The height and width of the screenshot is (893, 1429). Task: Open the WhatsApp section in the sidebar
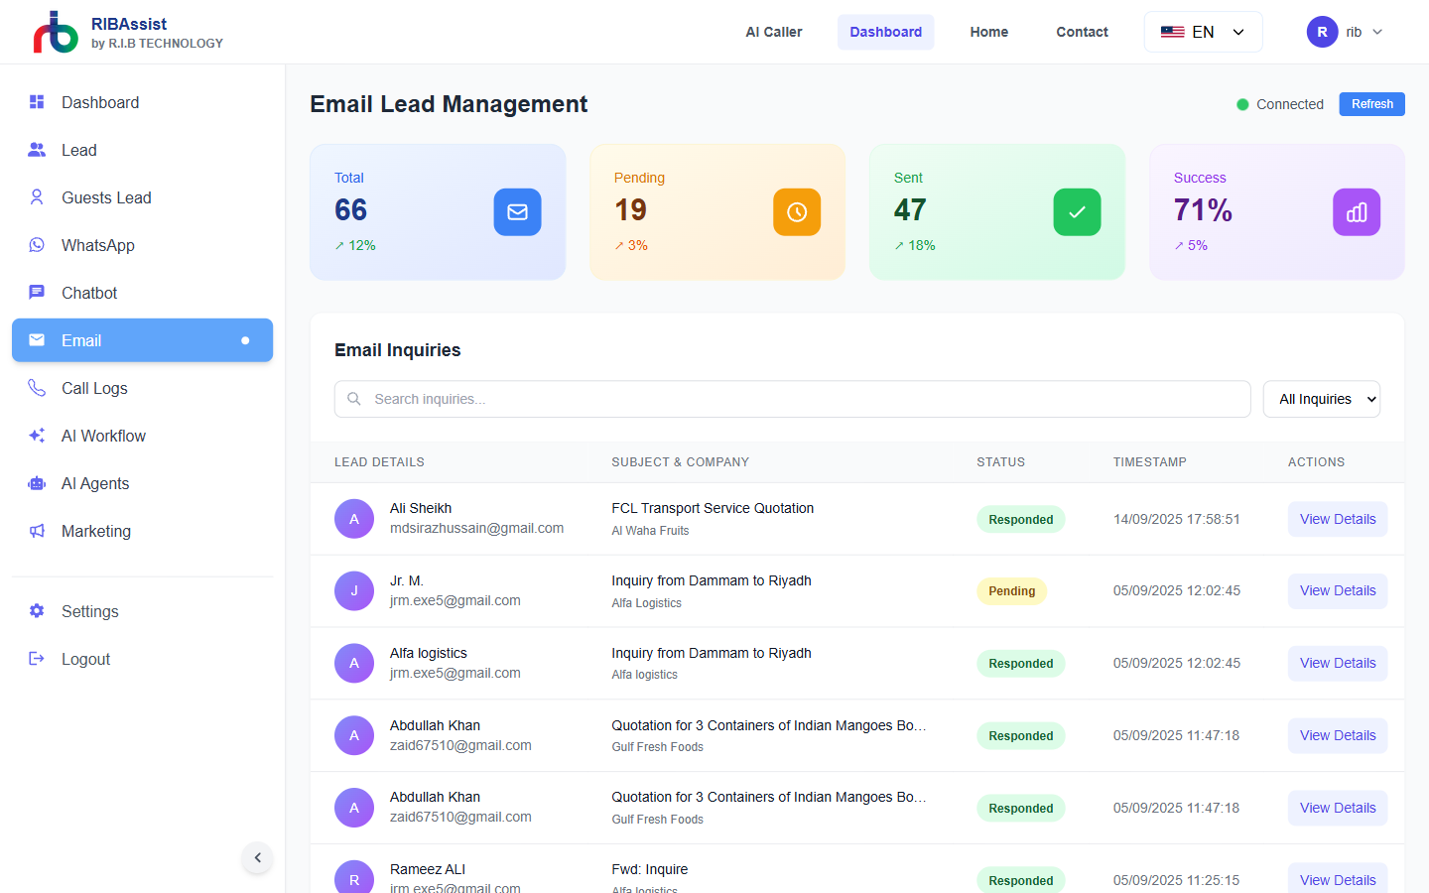(99, 245)
